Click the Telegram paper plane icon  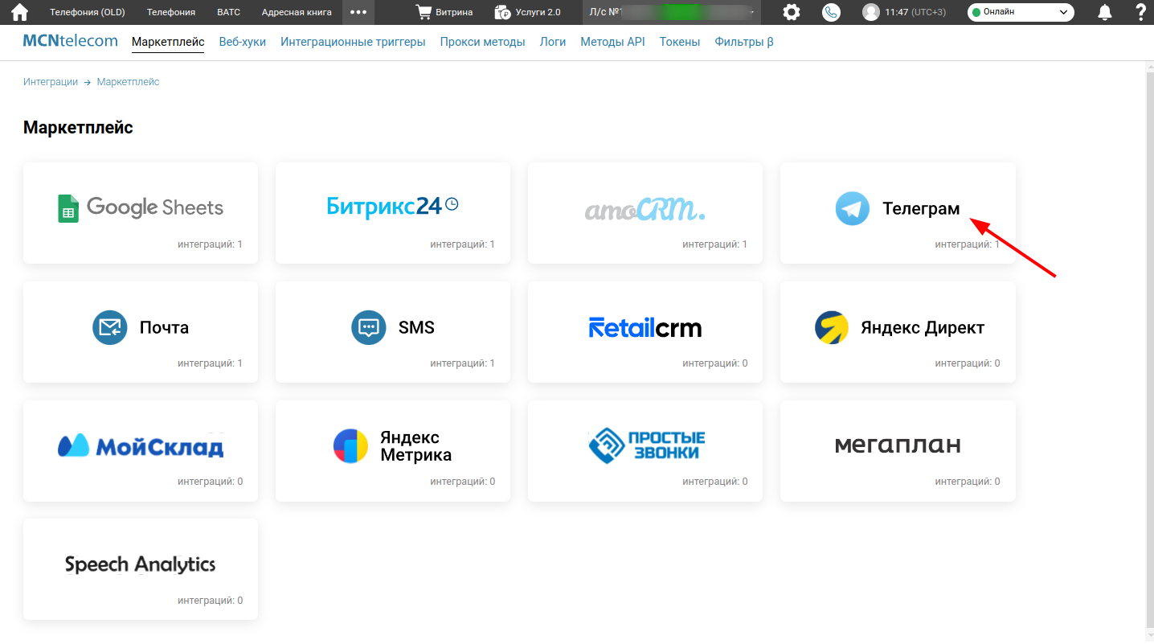pyautogui.click(x=852, y=208)
